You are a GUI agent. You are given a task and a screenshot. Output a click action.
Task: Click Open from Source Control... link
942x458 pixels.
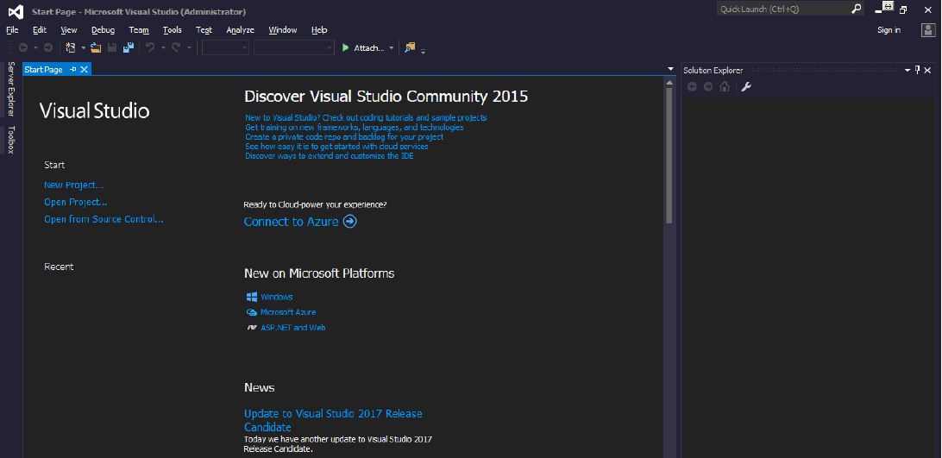coord(104,219)
